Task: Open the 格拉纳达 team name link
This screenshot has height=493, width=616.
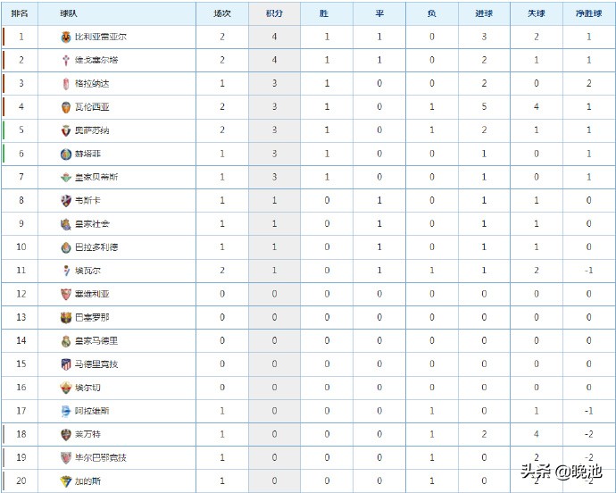Action: [90, 83]
